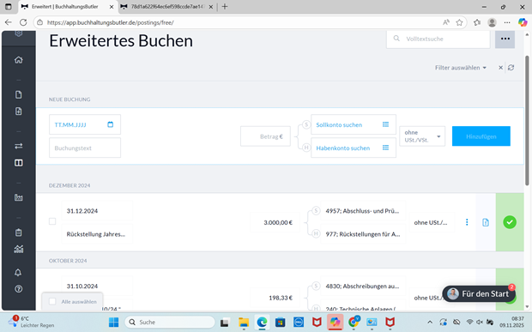Open the factory assets icon in sidebar
Image resolution: width=532 pixels, height=332 pixels.
coord(19,197)
